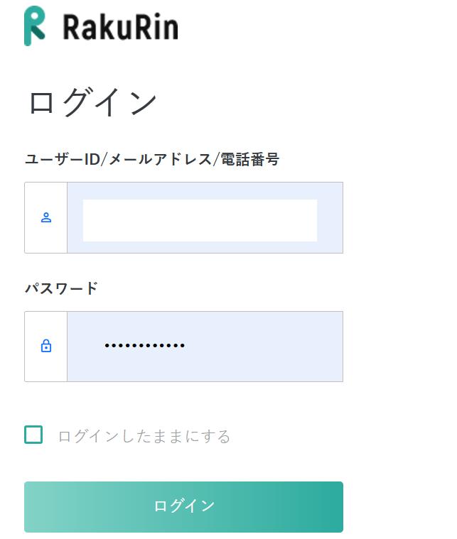Focus the ユーザーID/メールアドレス/電話番号 input field

[205, 217]
